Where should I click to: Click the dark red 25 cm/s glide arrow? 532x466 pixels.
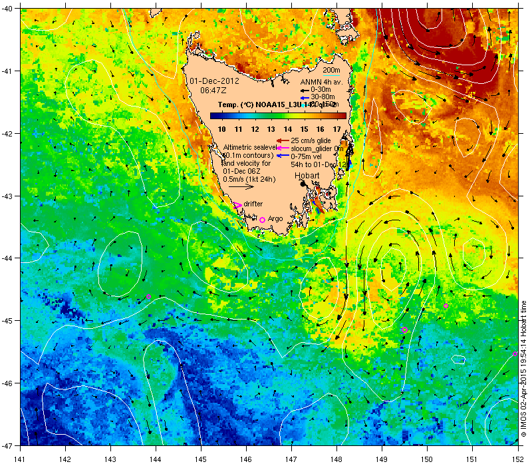click(x=283, y=140)
